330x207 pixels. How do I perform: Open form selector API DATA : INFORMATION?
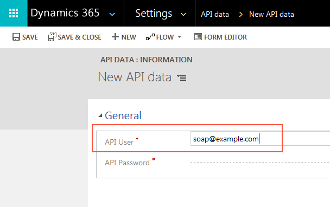click(146, 60)
